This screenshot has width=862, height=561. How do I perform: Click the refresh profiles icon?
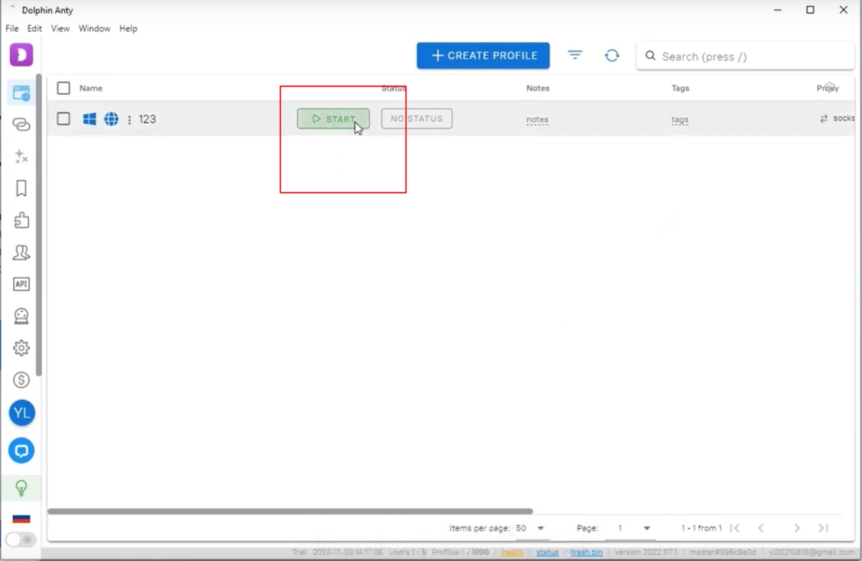click(611, 56)
